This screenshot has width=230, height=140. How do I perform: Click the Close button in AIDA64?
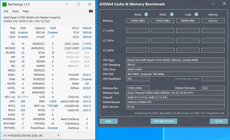[x=219, y=121]
